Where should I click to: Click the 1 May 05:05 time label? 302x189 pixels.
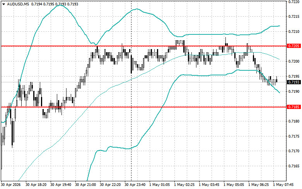click(234, 185)
